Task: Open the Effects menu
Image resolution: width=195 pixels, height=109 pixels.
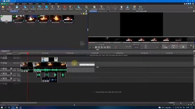Action: pos(31,4)
